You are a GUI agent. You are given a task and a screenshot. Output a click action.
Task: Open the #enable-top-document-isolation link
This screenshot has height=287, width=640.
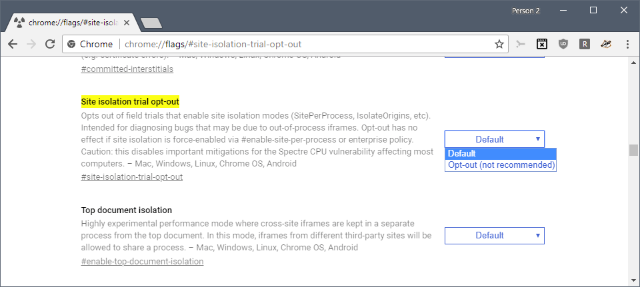click(x=142, y=262)
